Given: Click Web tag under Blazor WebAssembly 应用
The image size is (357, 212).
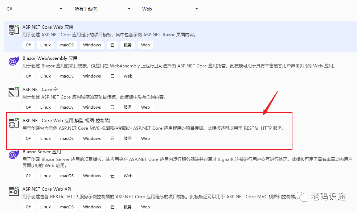Looking at the screenshot, I should coord(128,76).
